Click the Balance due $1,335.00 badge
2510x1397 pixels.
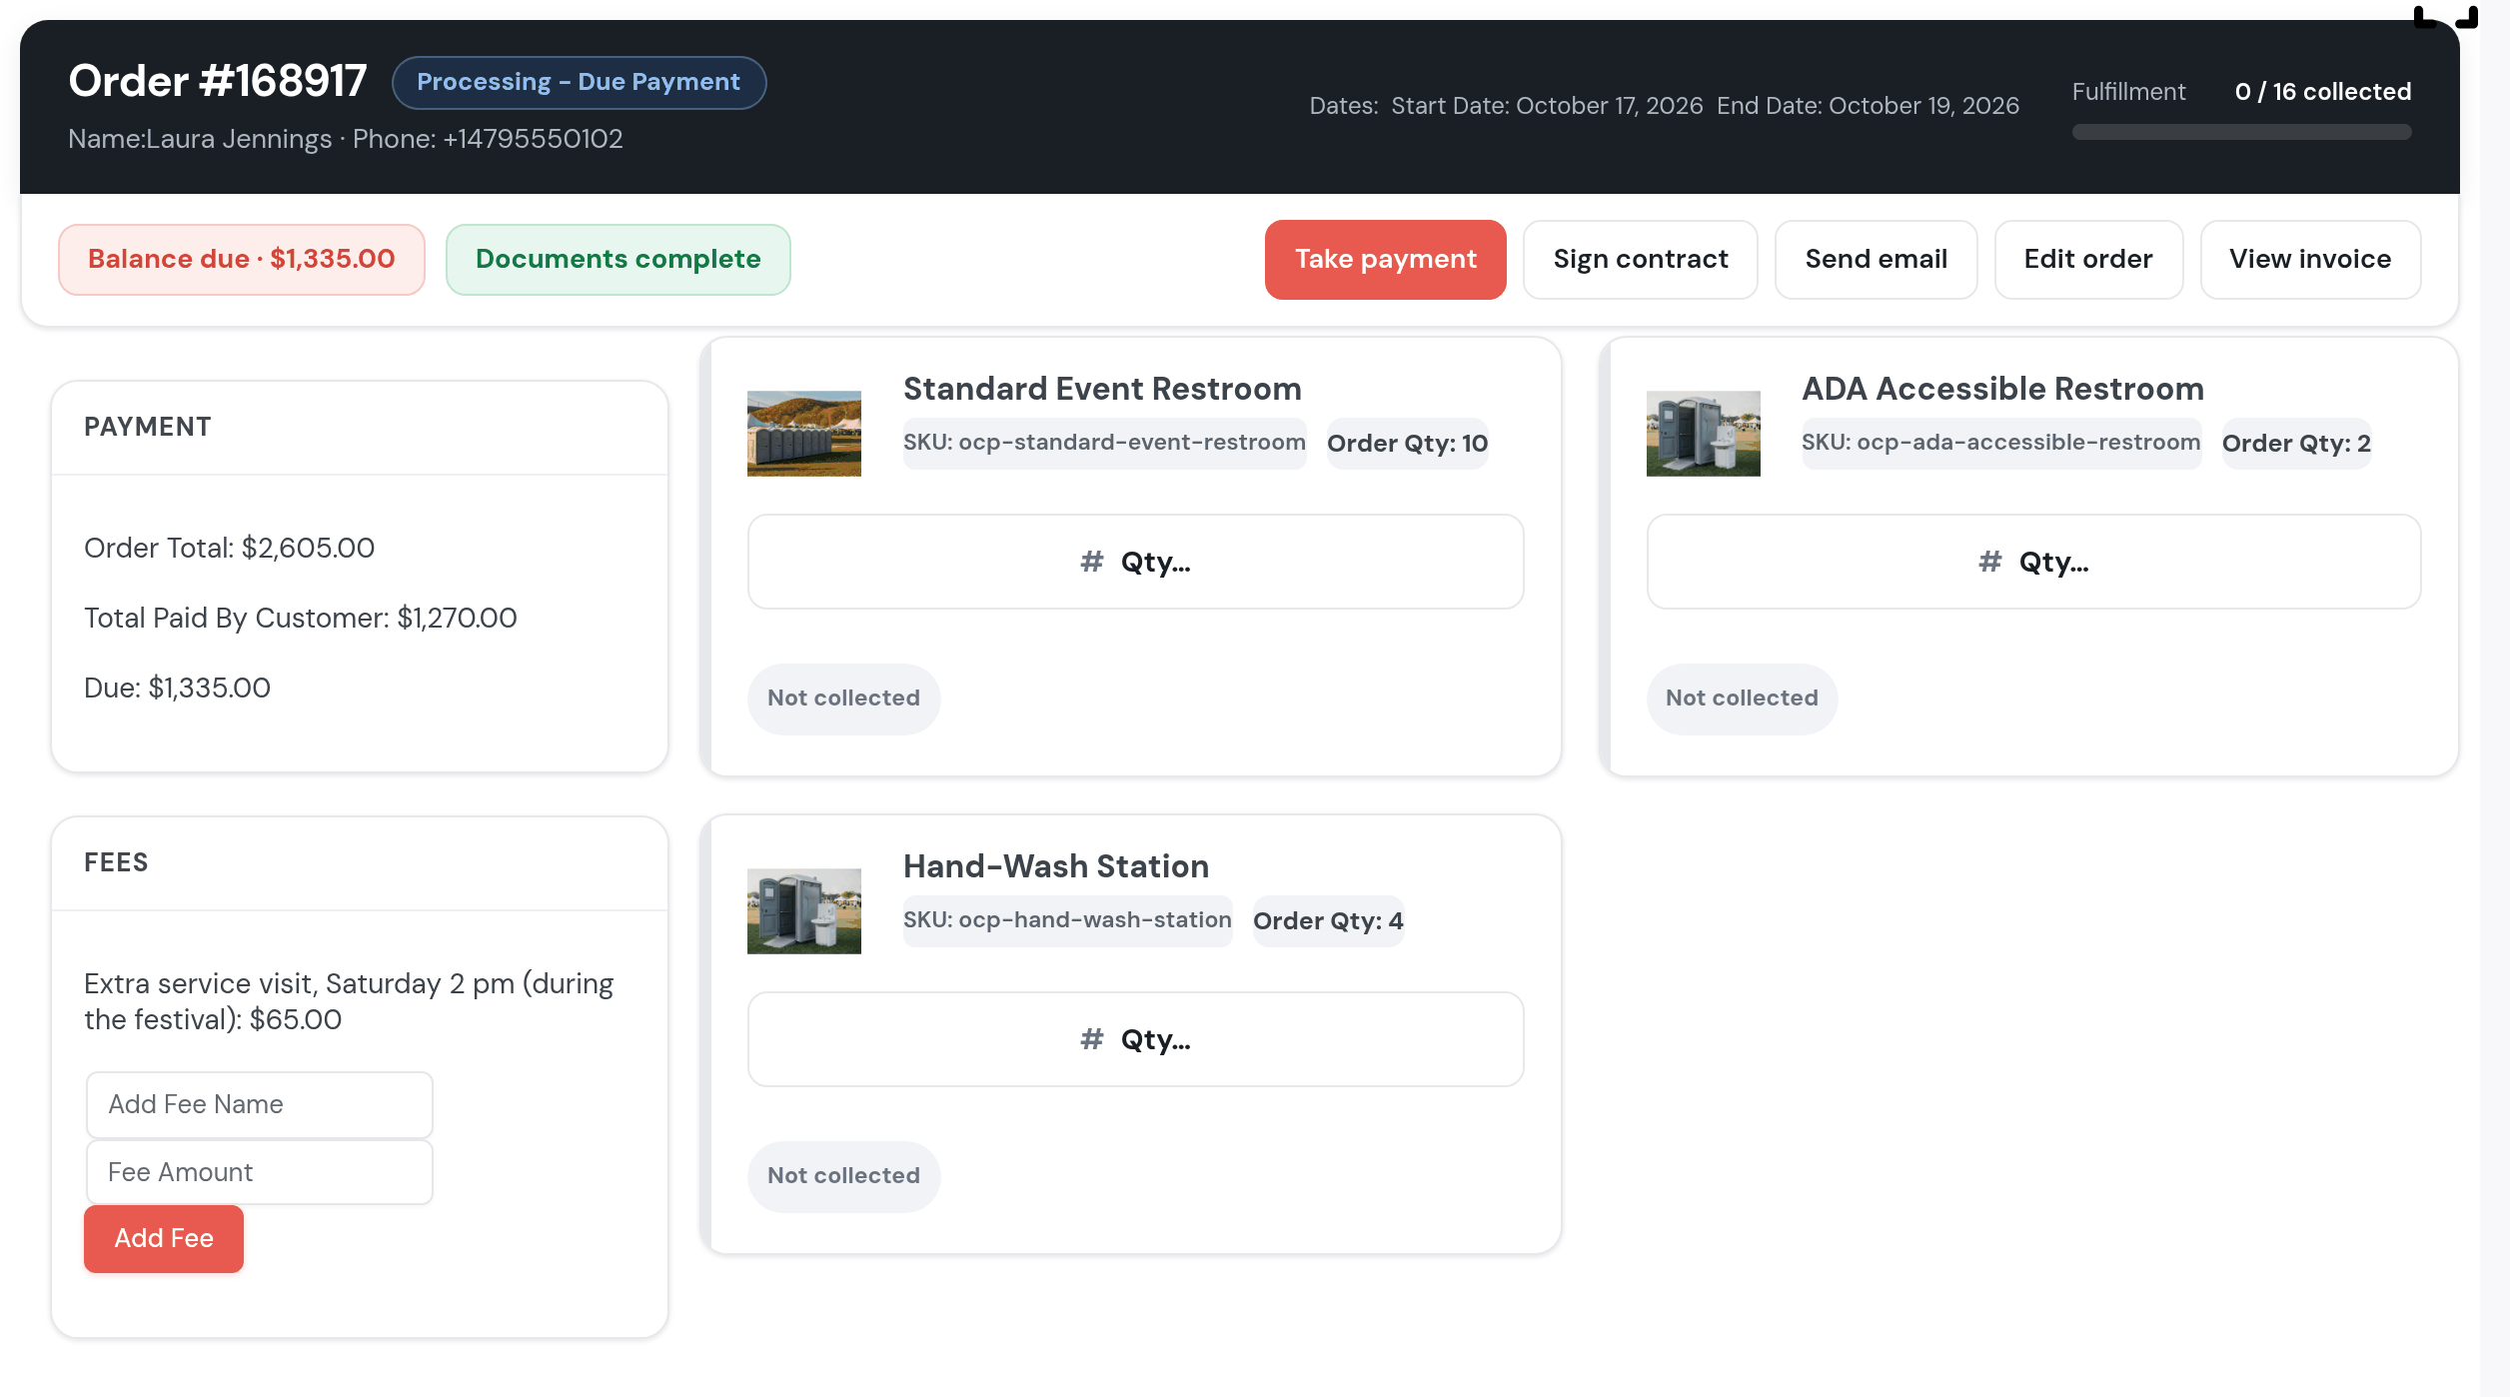pyautogui.click(x=242, y=260)
